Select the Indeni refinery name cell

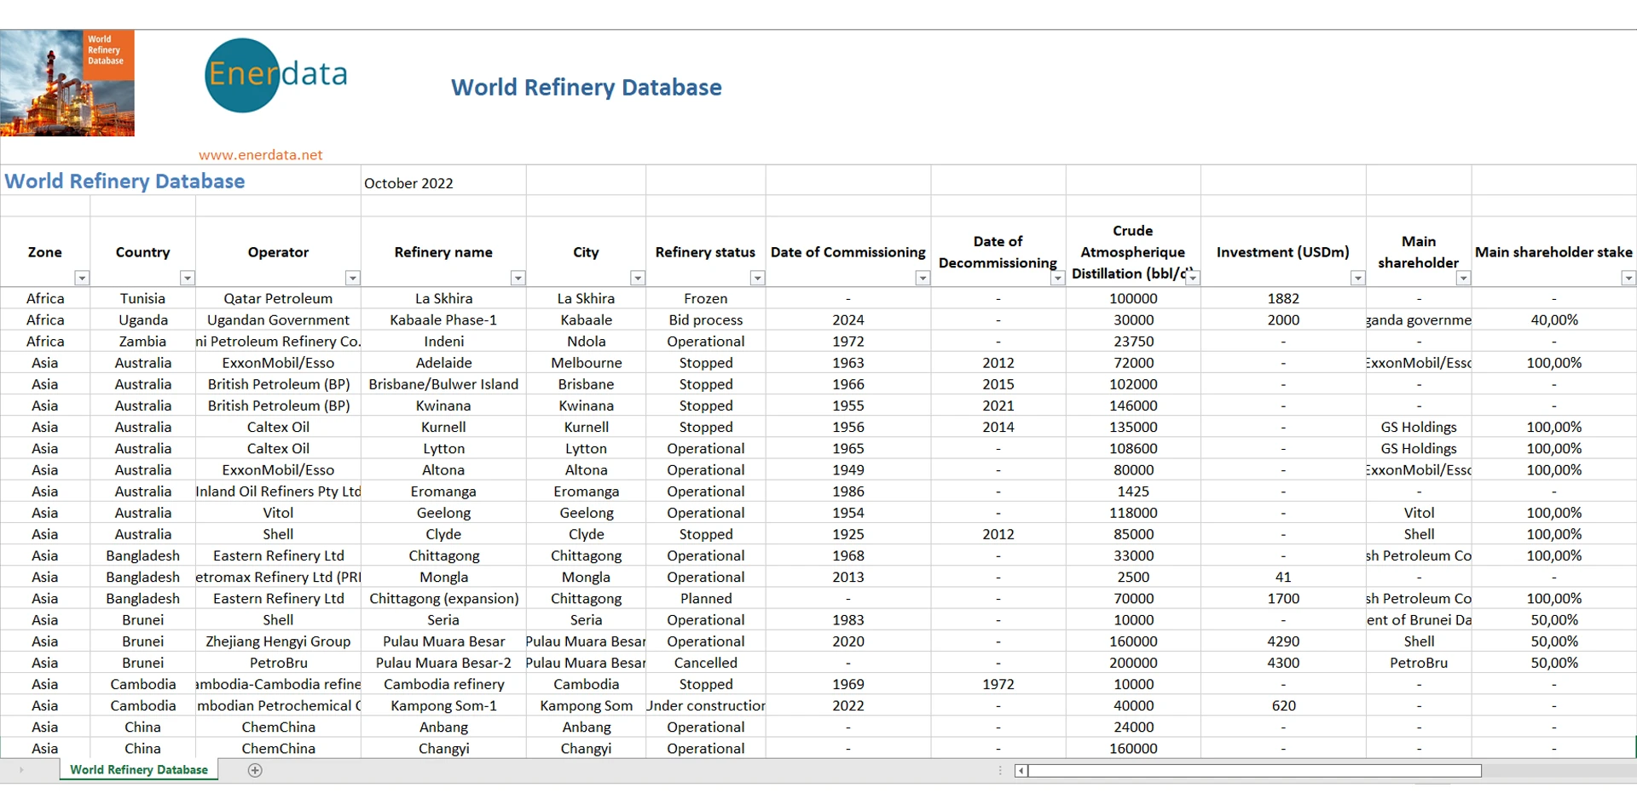tap(443, 342)
